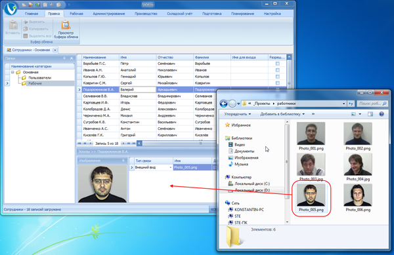Image resolution: width=394 pixels, height=255 pixels.
Task: Open Добавить в библиотеку dropdown
Action: pyautogui.click(x=282, y=114)
